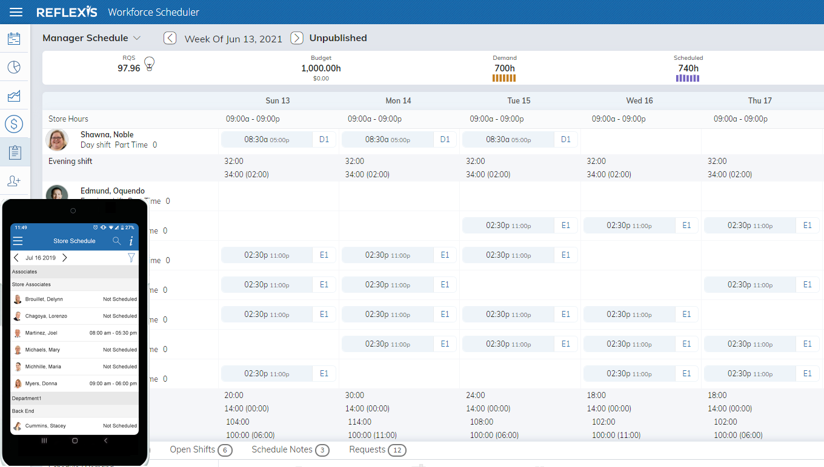Tap next date arrow on mobile schedule

[65, 258]
